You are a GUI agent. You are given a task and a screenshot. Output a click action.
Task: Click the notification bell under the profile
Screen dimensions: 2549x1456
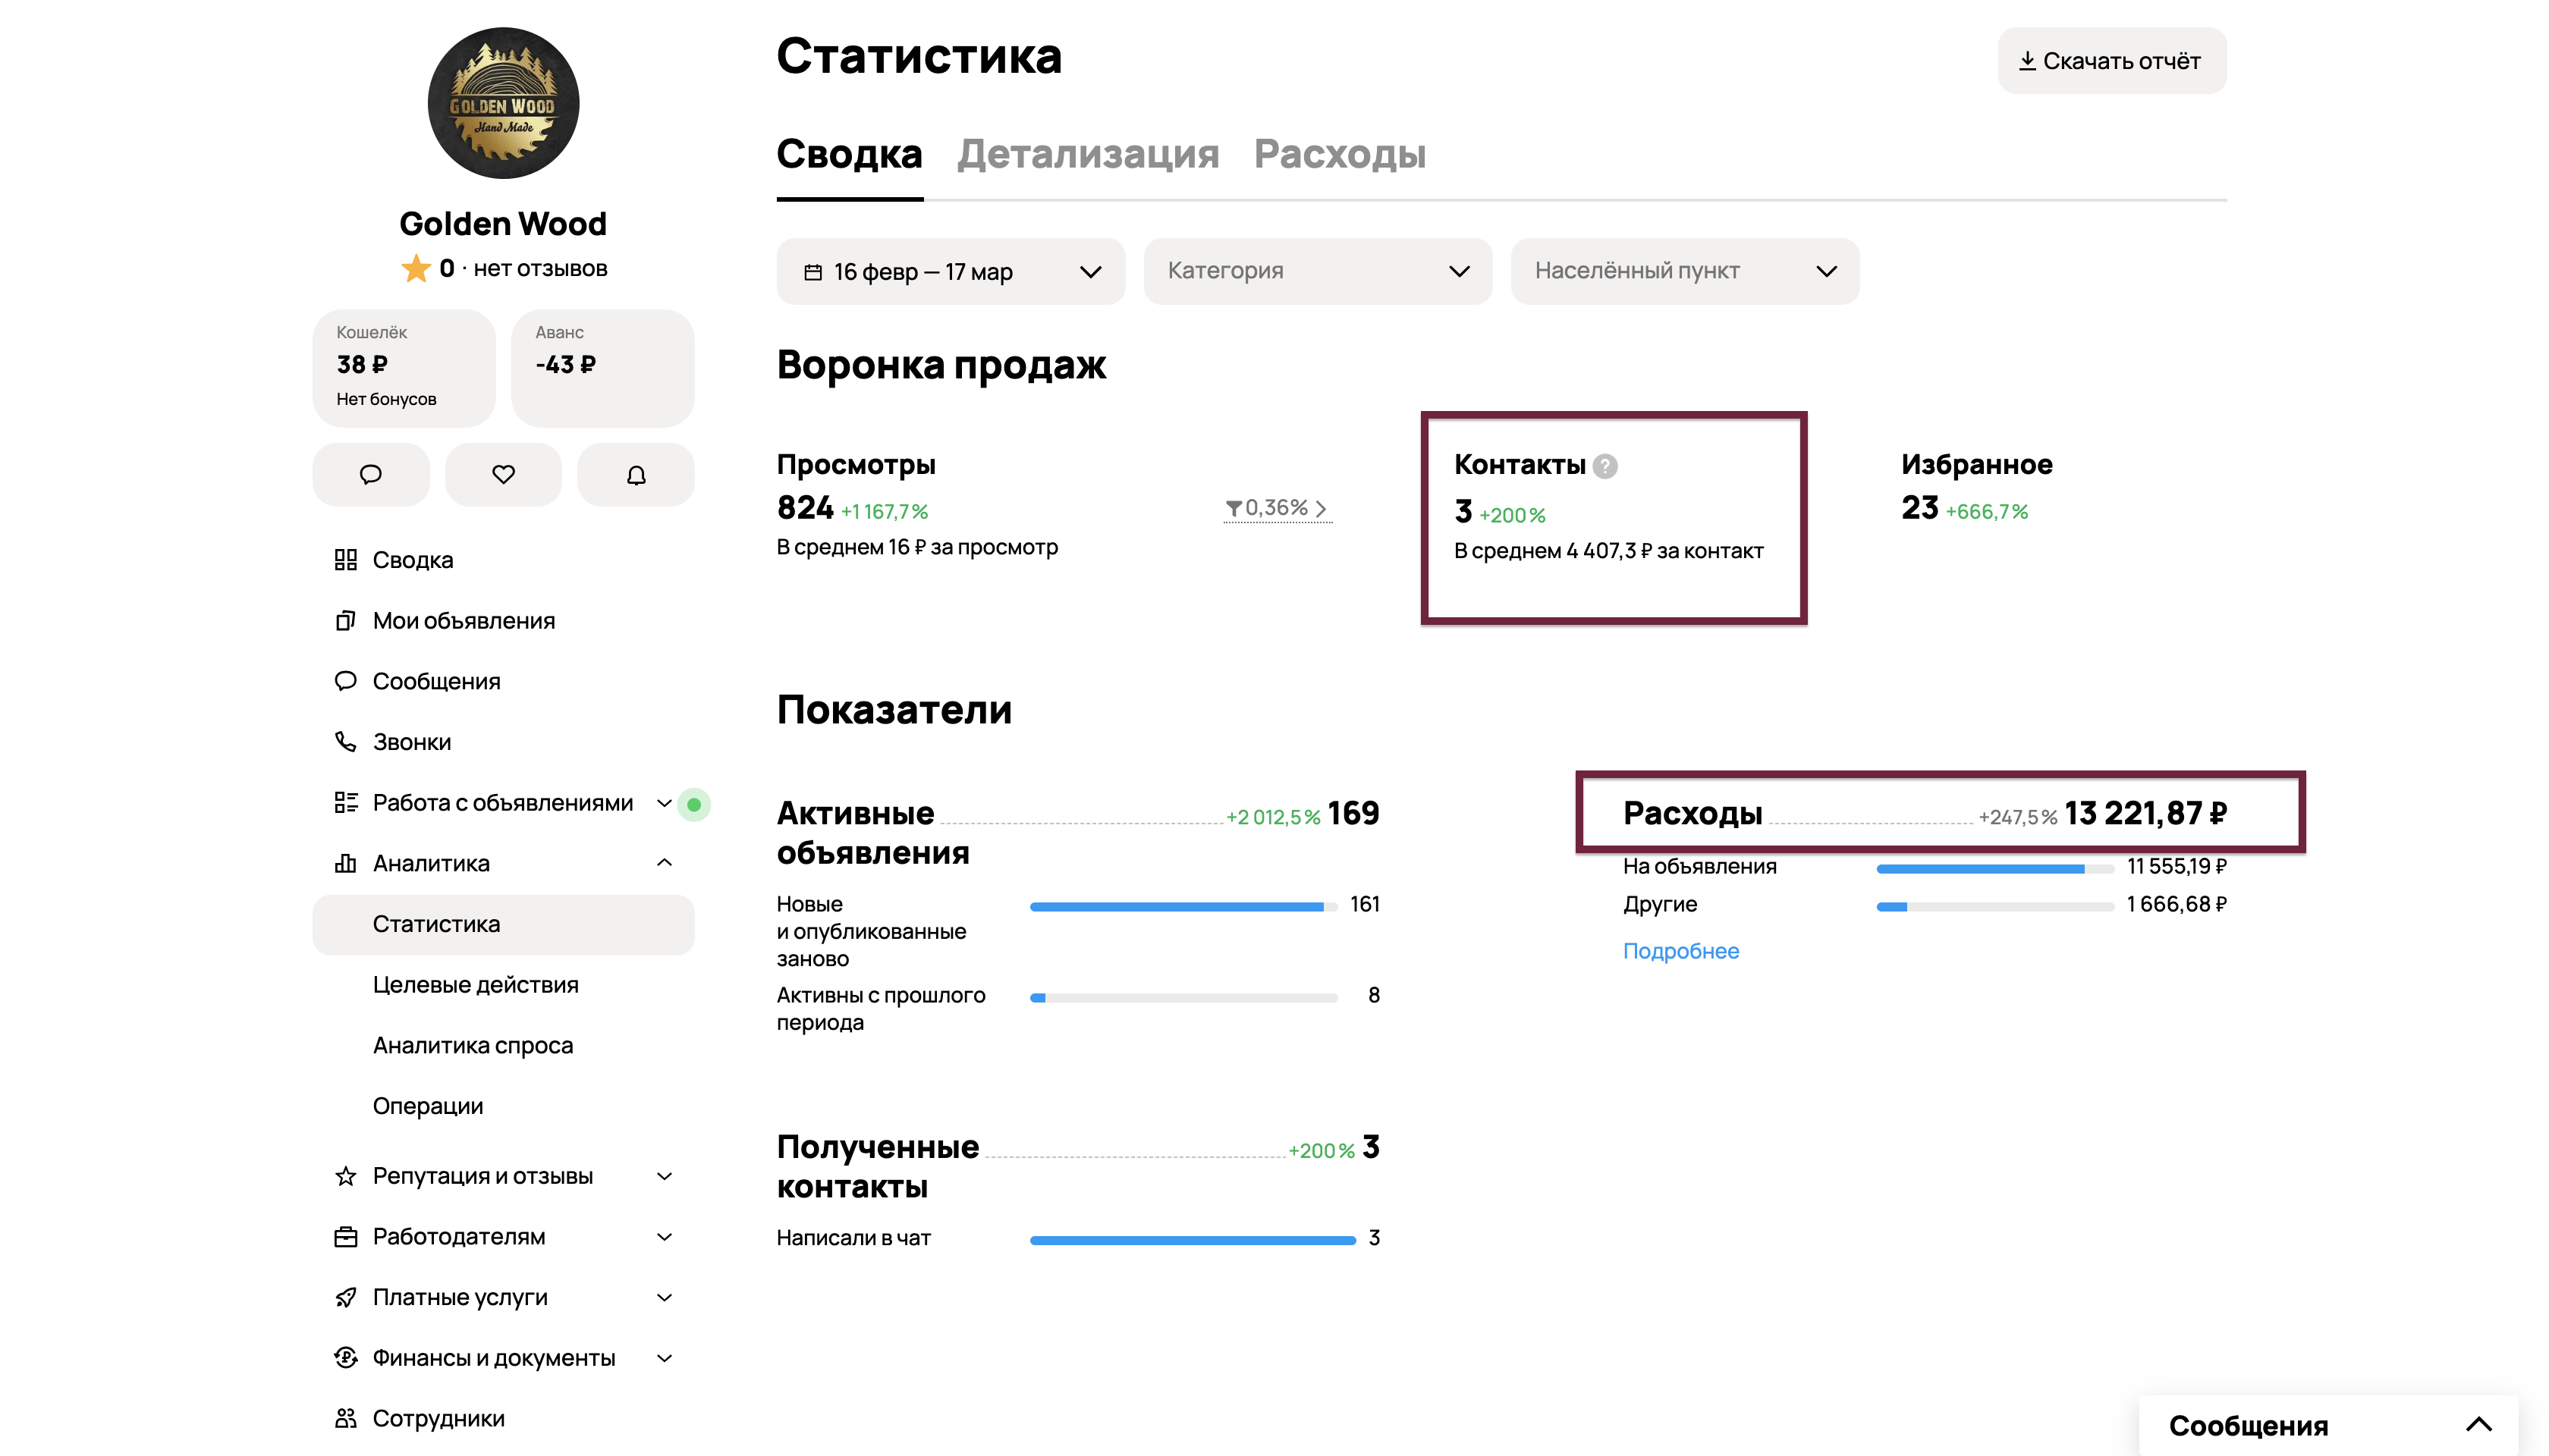coord(635,474)
